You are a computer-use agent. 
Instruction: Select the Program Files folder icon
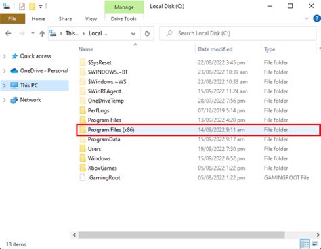click(x=83, y=120)
